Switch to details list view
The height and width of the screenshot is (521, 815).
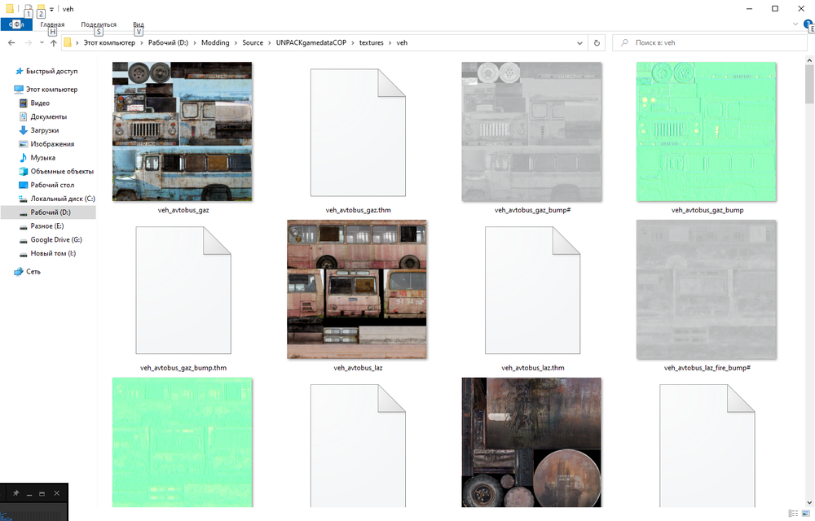(x=793, y=513)
